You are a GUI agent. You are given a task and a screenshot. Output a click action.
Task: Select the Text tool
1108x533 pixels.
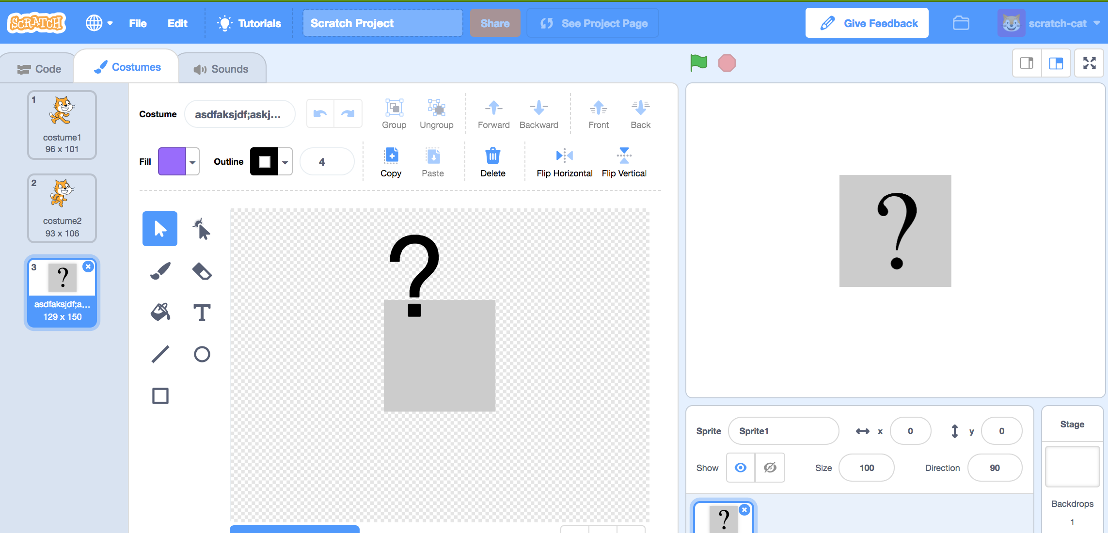coord(202,313)
